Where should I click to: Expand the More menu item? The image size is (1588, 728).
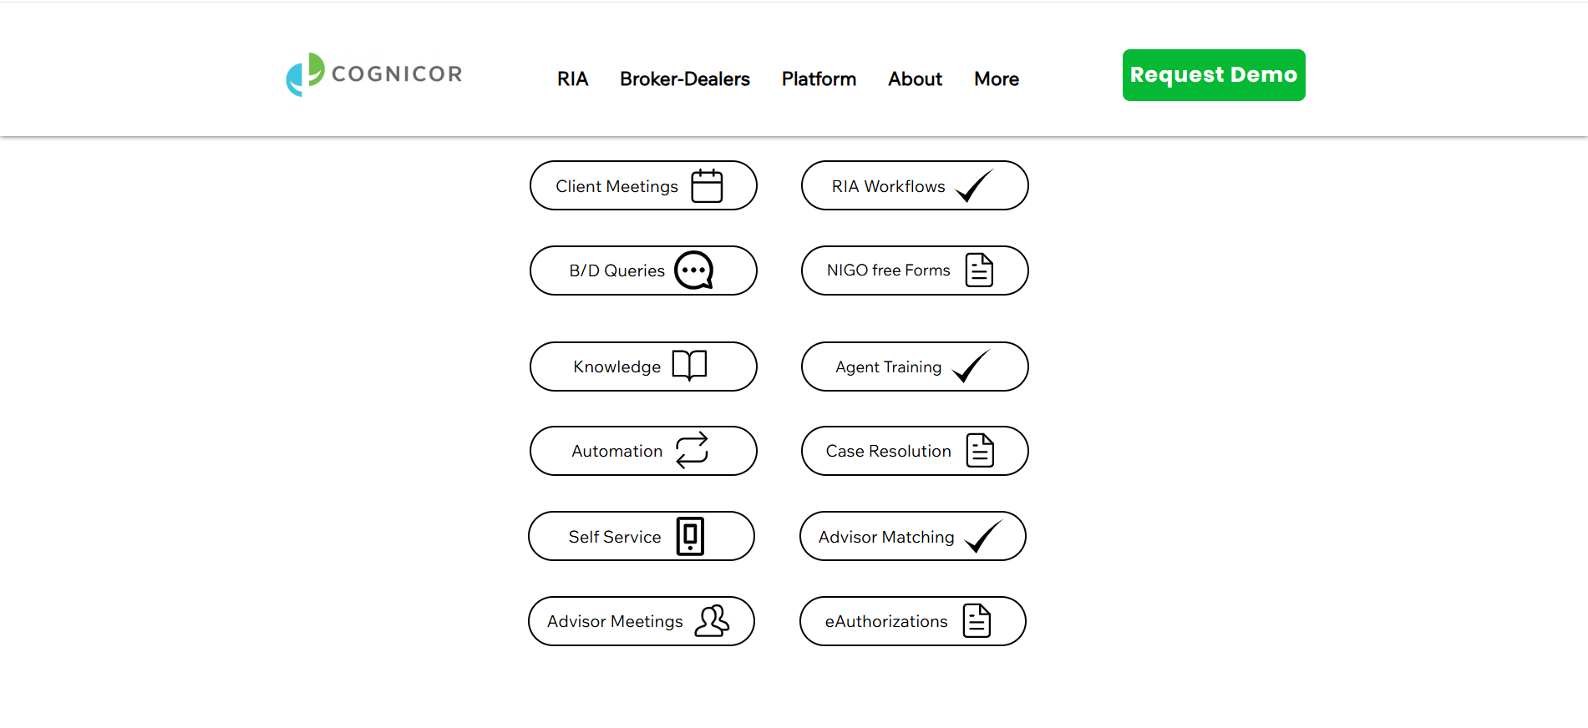(997, 78)
